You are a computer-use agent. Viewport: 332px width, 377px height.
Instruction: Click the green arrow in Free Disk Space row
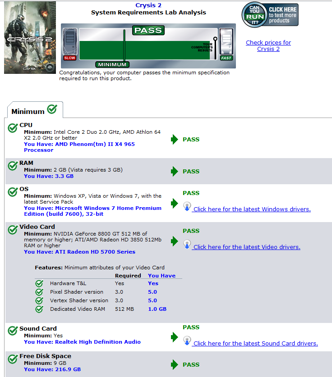click(x=174, y=364)
